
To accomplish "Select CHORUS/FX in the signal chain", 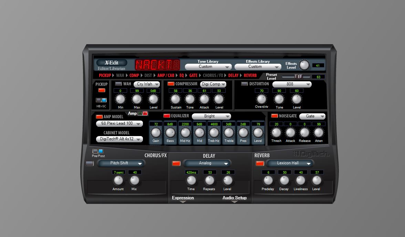I will (213, 75).
